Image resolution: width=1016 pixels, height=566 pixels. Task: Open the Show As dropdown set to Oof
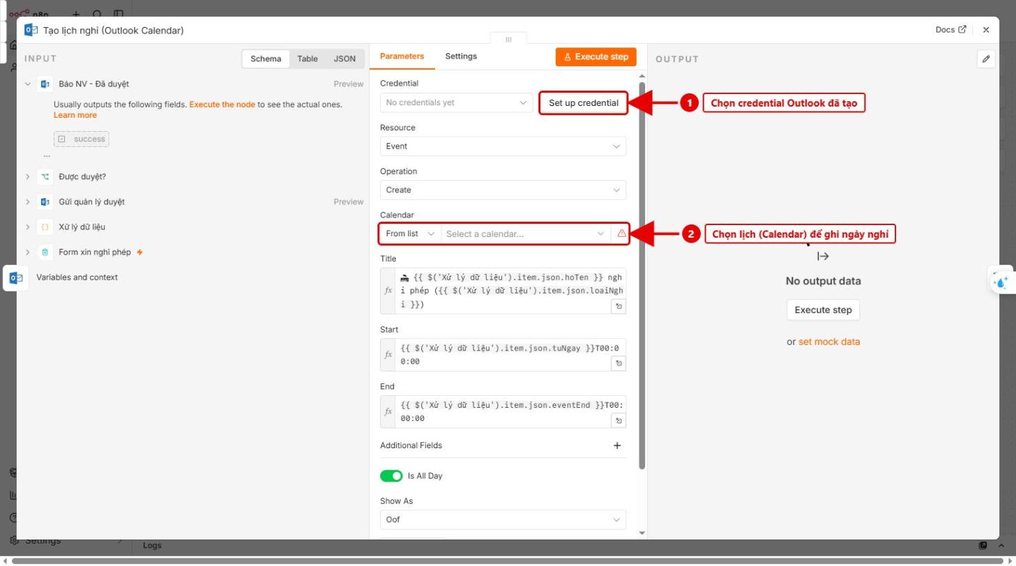[503, 519]
